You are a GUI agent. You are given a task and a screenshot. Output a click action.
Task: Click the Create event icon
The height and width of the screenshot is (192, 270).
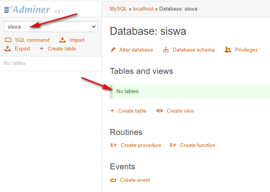(113, 180)
